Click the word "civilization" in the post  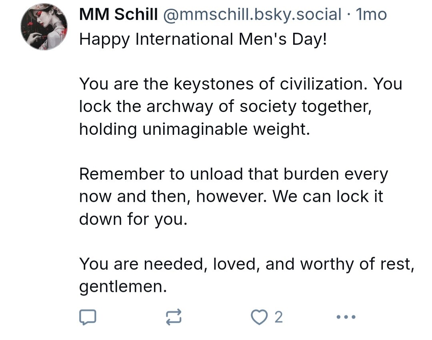coord(324,84)
